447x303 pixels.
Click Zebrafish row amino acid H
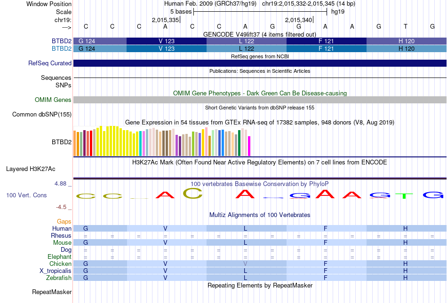pyautogui.click(x=406, y=278)
